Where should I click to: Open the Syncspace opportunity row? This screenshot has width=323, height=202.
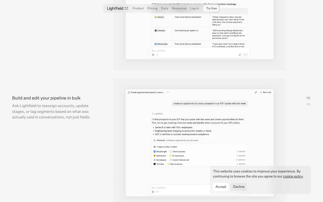click(199, 160)
